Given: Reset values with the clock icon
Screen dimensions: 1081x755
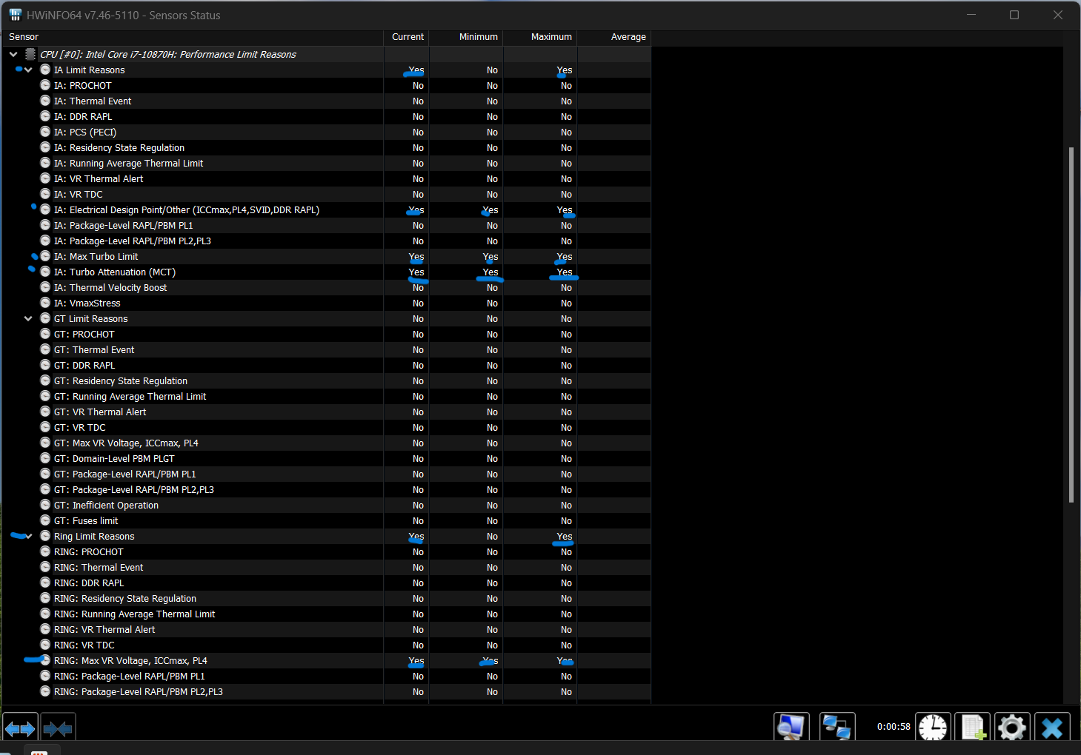Looking at the screenshot, I should (x=933, y=728).
